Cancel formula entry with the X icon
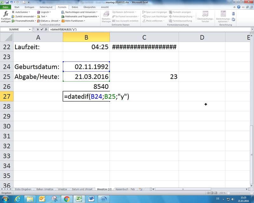Viewport: 254px width, 203px height. (38, 29)
